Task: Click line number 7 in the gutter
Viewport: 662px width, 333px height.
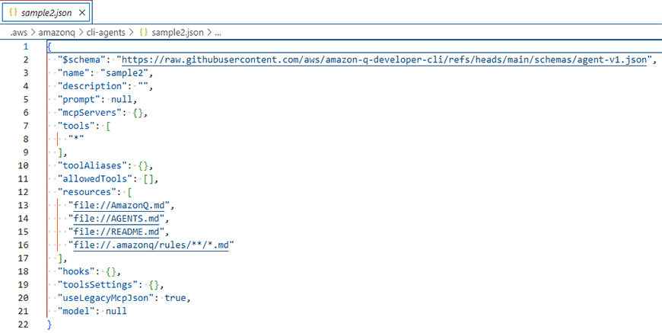Action: click(25, 126)
